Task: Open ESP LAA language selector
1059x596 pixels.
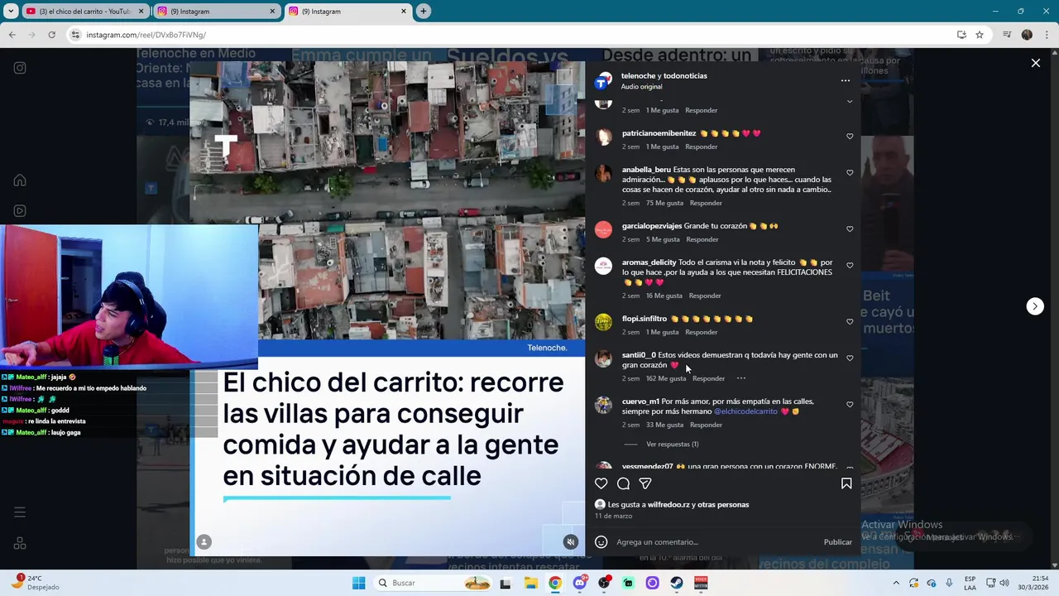Action: pyautogui.click(x=970, y=583)
